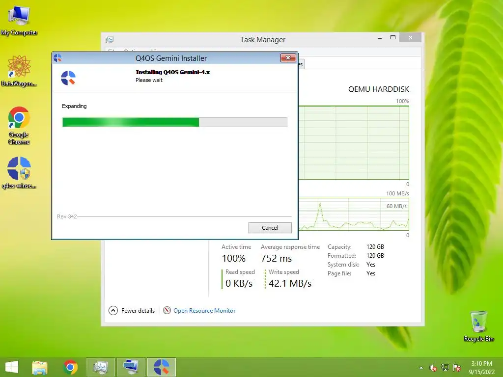
Task: Open the DataWagon desktop shortcut
Action: [19, 71]
